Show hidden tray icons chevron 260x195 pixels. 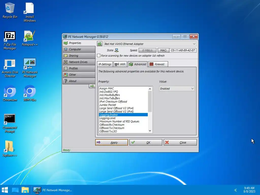click(235, 190)
